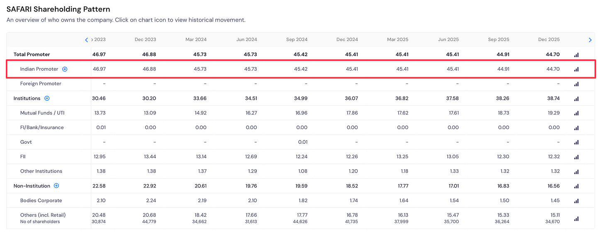
Task: Click the Foreign Promoter row label
Action: [41, 84]
